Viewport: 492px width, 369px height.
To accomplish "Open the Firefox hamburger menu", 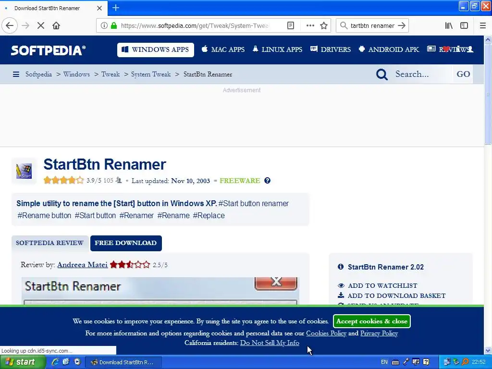I will pyautogui.click(x=482, y=26).
